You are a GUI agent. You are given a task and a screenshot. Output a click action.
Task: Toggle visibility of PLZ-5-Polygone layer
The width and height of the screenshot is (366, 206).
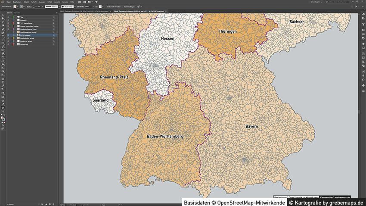coord(8,35)
